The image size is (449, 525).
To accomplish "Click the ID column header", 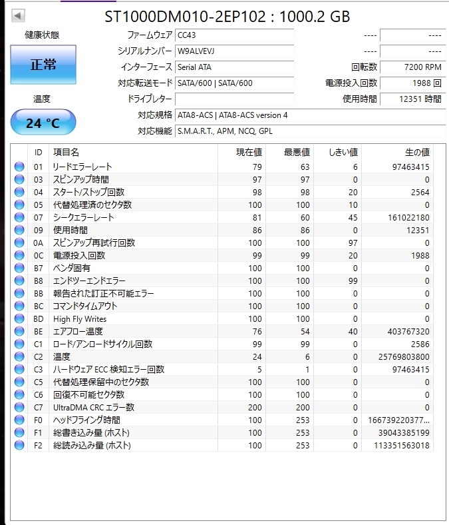I will [39, 153].
